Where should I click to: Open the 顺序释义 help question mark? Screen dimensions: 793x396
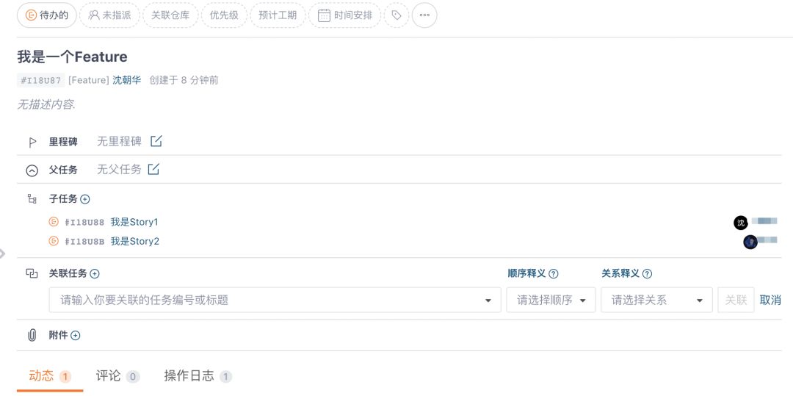coord(554,274)
